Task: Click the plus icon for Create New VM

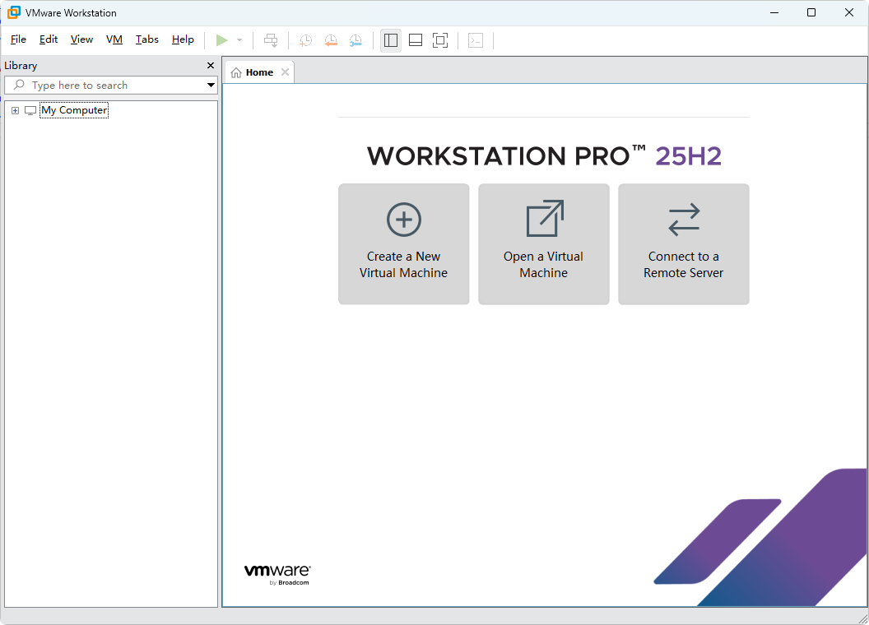Action: click(x=403, y=220)
